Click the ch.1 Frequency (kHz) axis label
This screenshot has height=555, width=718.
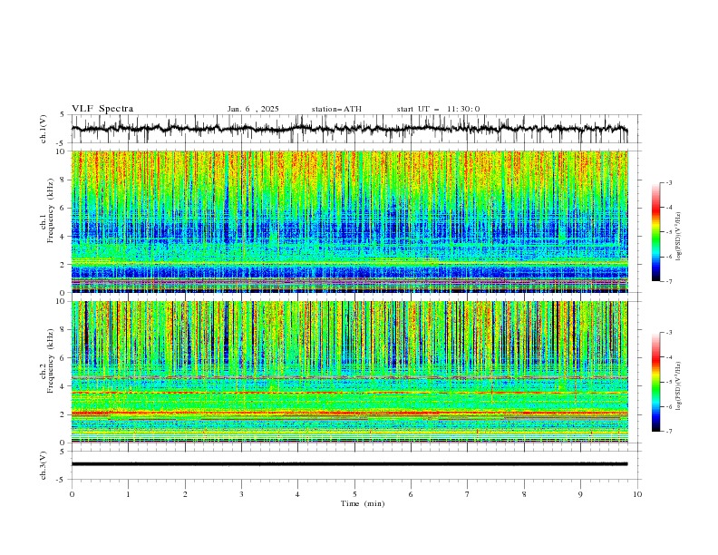click(47, 210)
